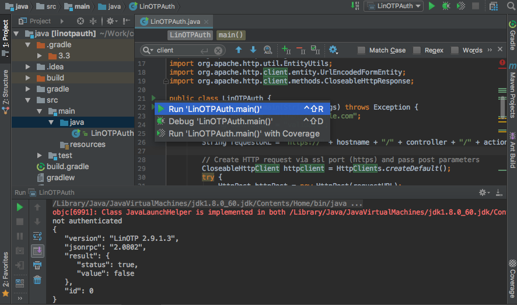Open the Maven Projects side panel

point(512,93)
